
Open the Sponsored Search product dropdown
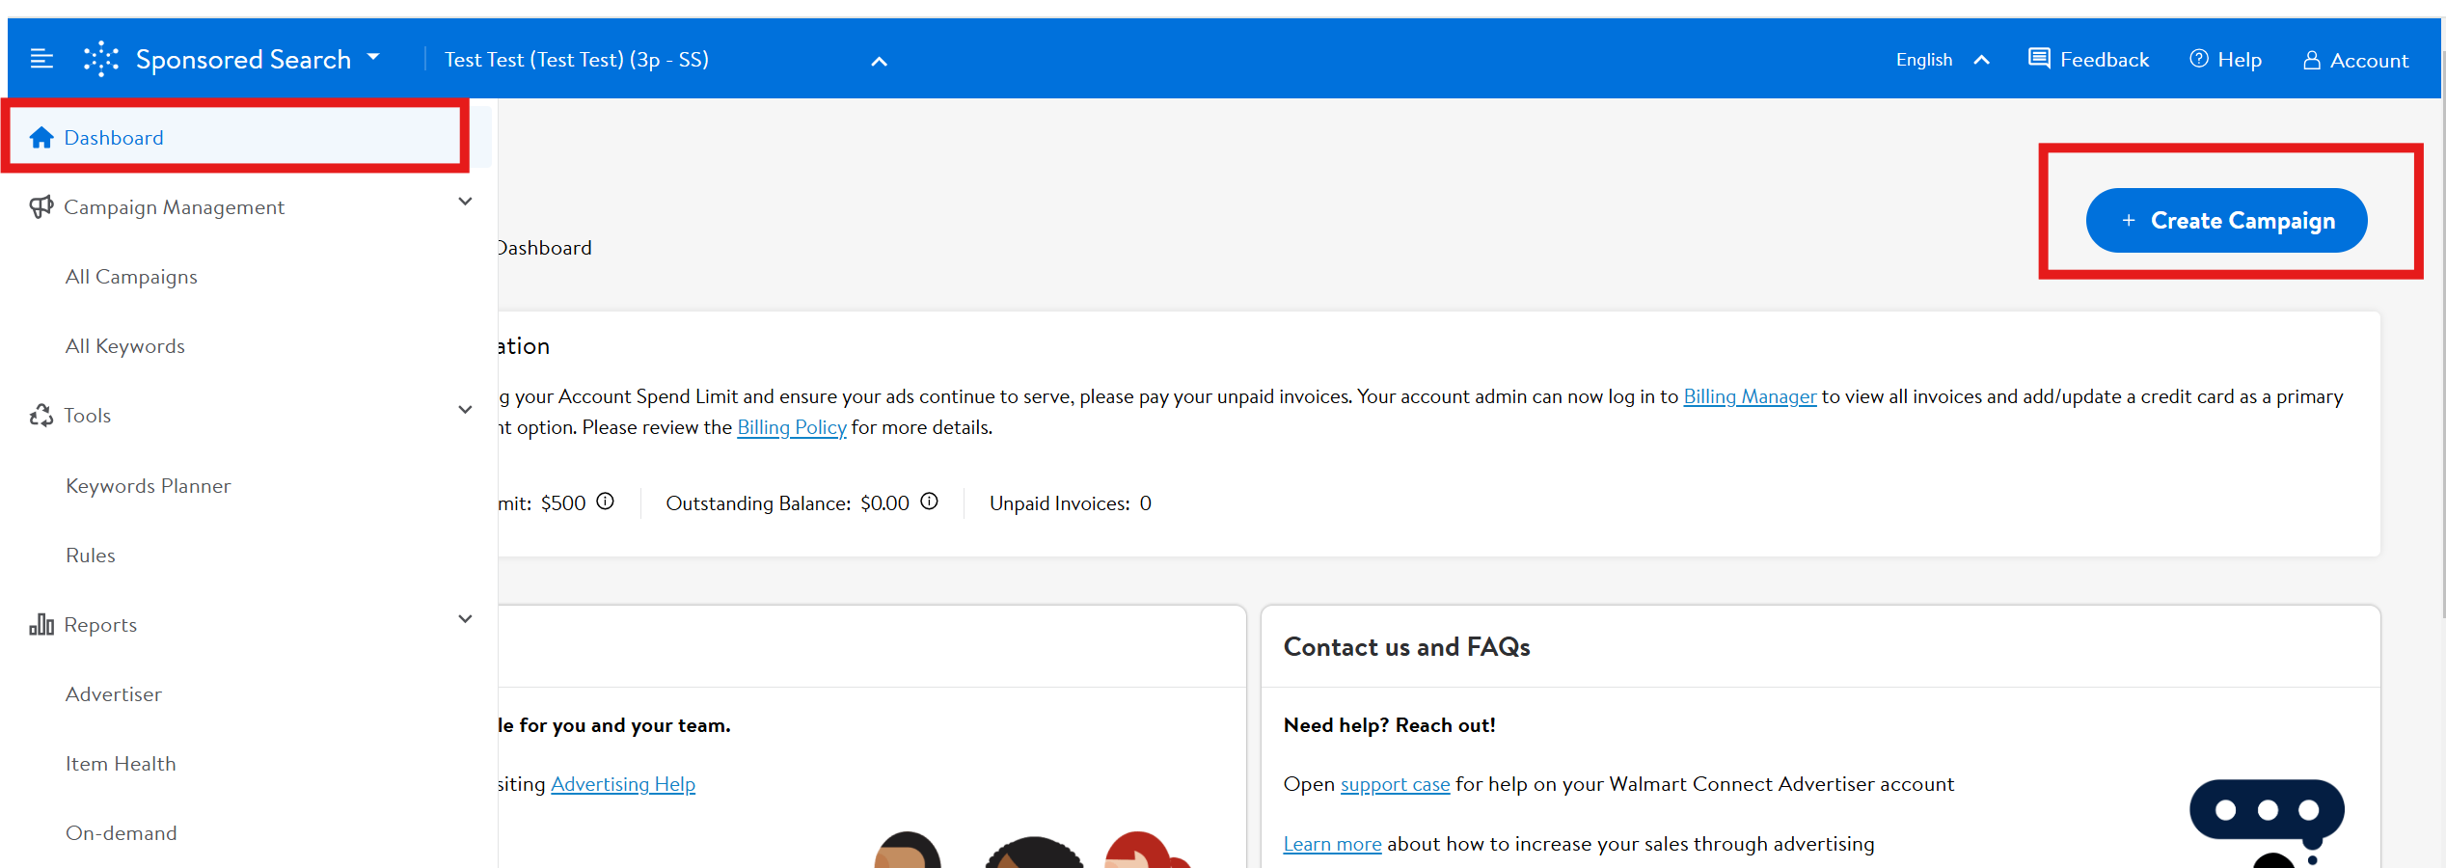pos(374,58)
